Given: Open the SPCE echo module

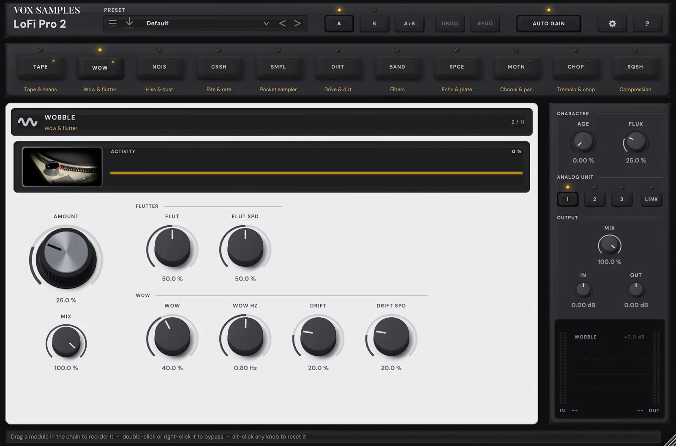Looking at the screenshot, I should coord(457,67).
